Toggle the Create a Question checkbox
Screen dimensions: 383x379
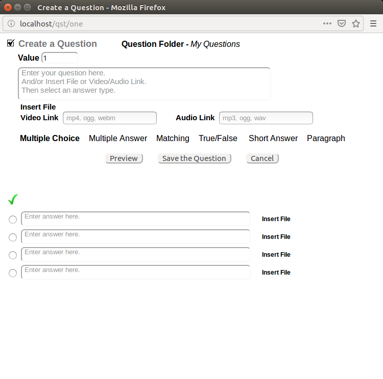pyautogui.click(x=11, y=43)
